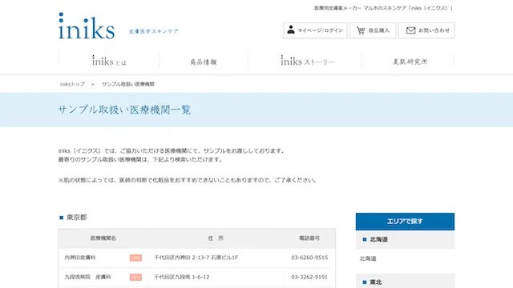Open マイページ/ログイン button
The image size is (513, 288).
pos(315,30)
